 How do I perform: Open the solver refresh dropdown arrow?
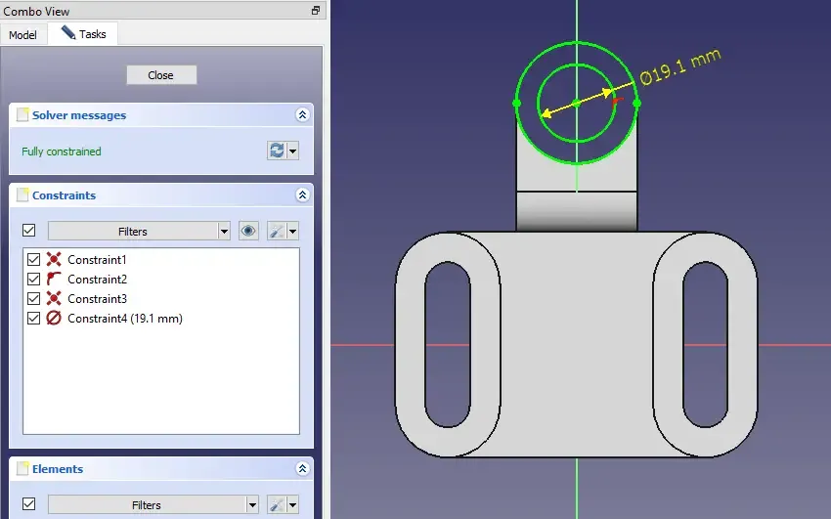pos(293,151)
